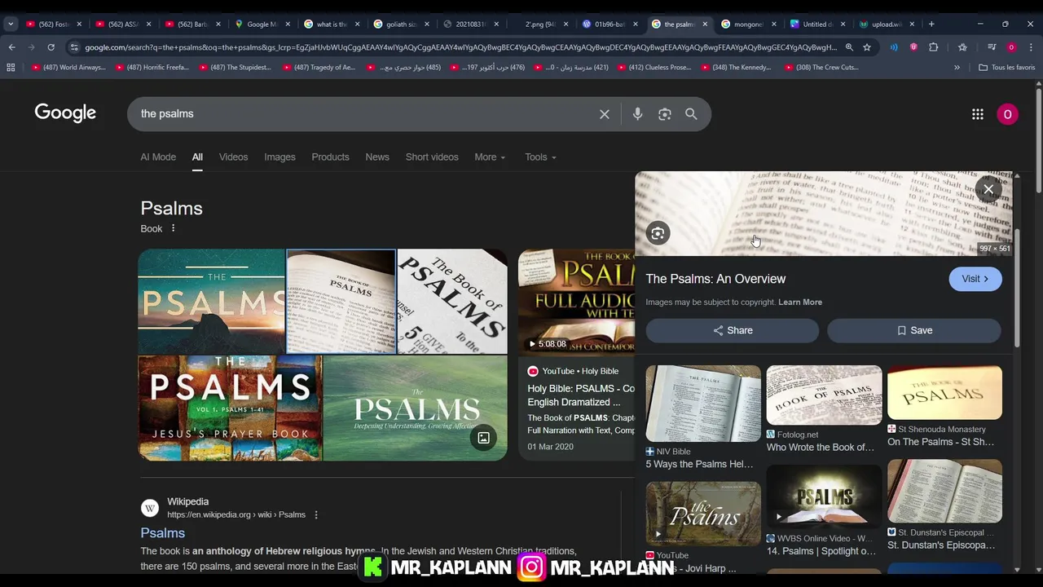Image resolution: width=1043 pixels, height=587 pixels.
Task: Reload the page
Action: click(51, 47)
